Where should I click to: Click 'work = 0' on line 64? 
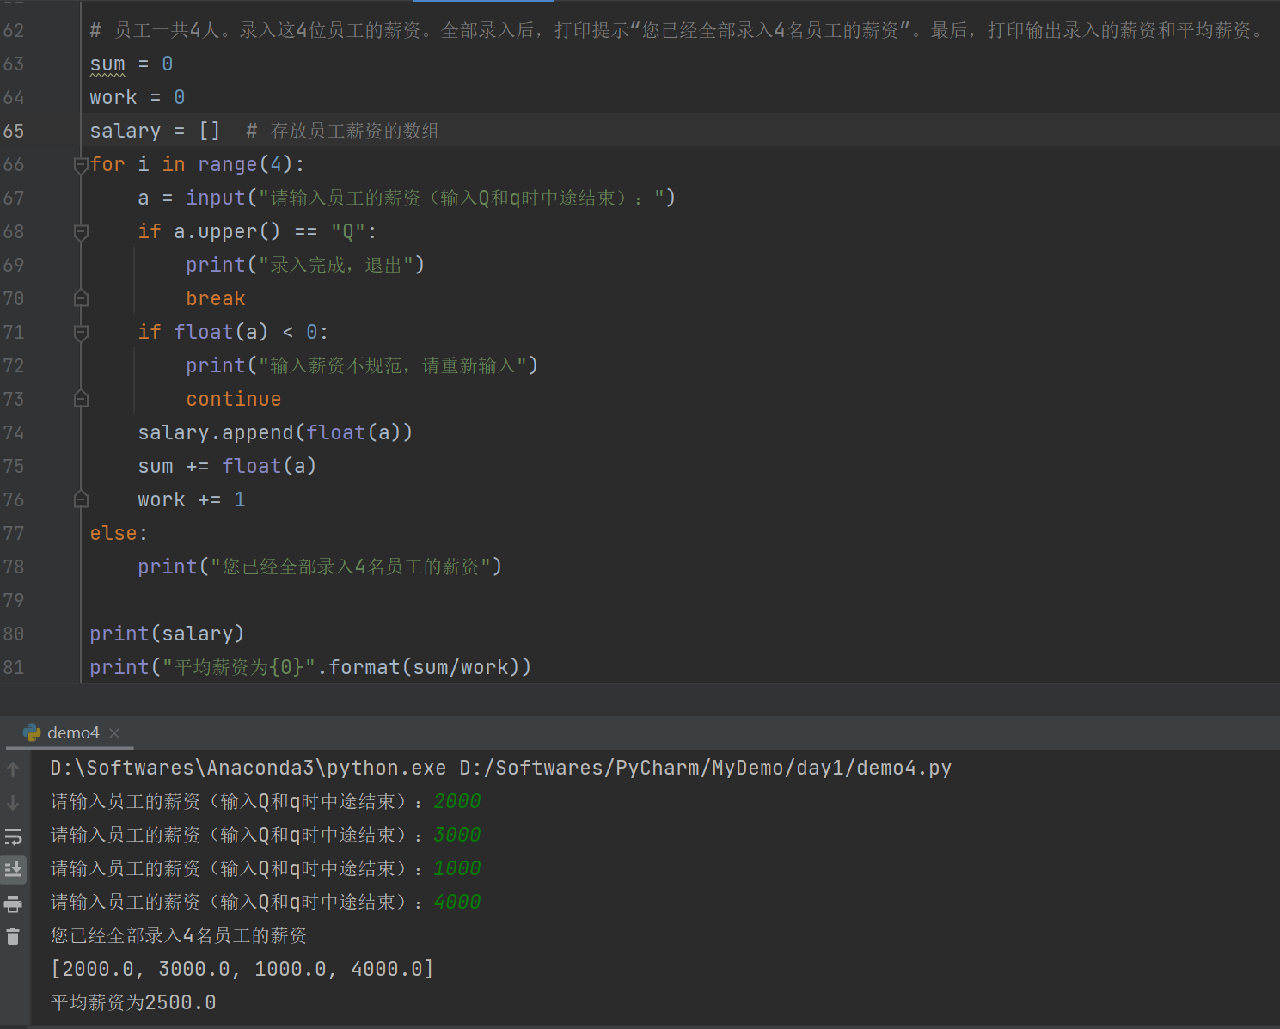138,97
